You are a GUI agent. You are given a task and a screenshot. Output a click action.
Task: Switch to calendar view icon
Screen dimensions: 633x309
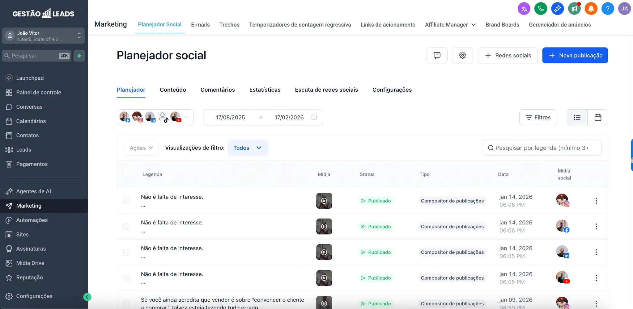pos(598,117)
